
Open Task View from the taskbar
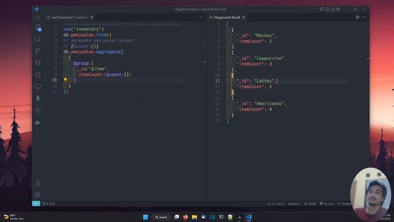(177, 217)
